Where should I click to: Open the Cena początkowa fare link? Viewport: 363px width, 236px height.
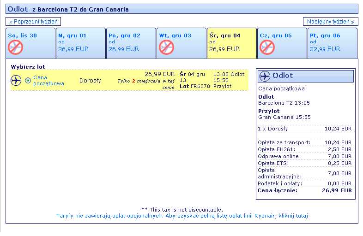(x=48, y=81)
